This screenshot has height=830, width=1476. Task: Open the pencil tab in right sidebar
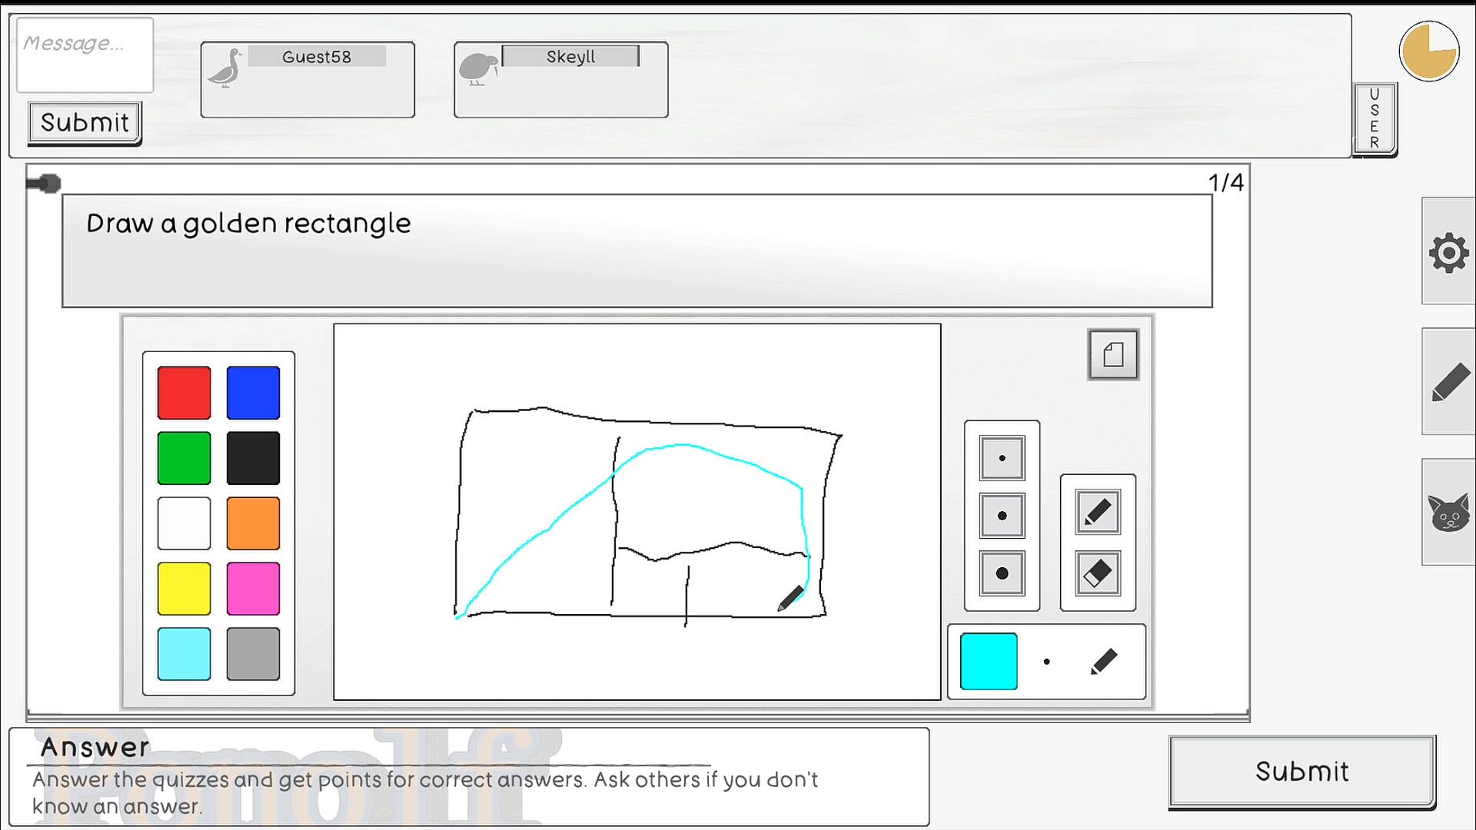[1450, 382]
